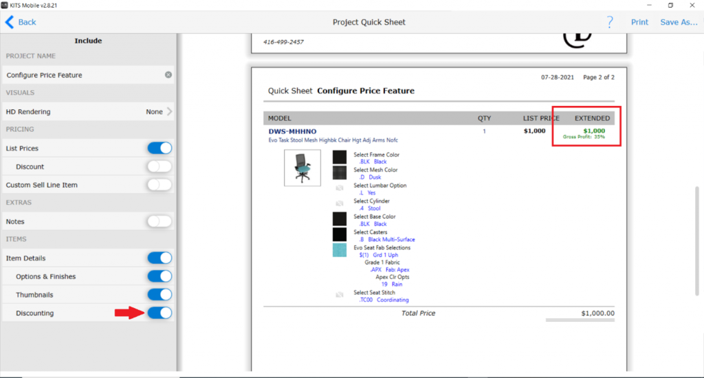Click the 'Grade 1 Fabric' text
This screenshot has height=378, width=704.
click(382, 262)
